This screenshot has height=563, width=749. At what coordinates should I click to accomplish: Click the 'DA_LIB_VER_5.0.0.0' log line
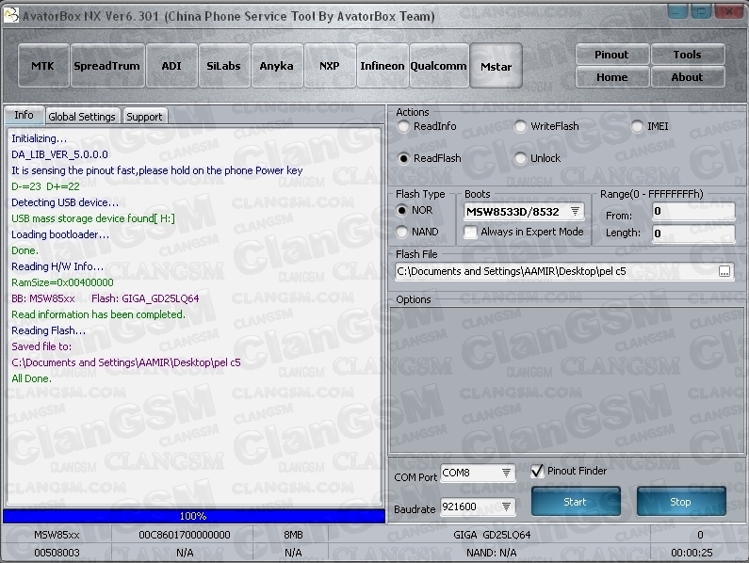(x=59, y=154)
